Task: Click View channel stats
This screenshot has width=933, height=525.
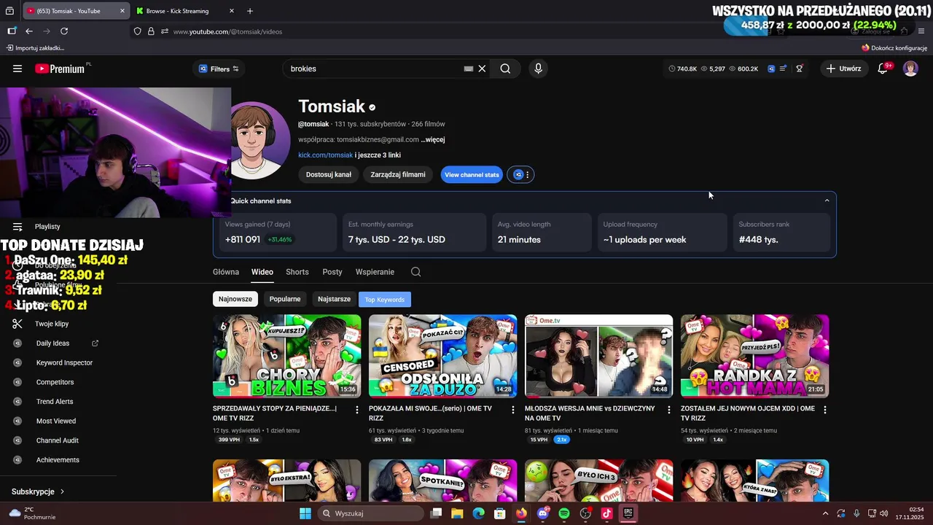Action: pos(472,174)
